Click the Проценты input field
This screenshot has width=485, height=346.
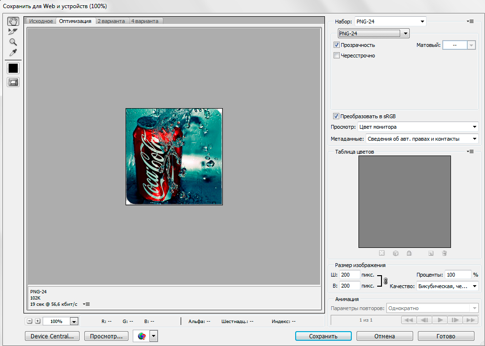click(458, 275)
